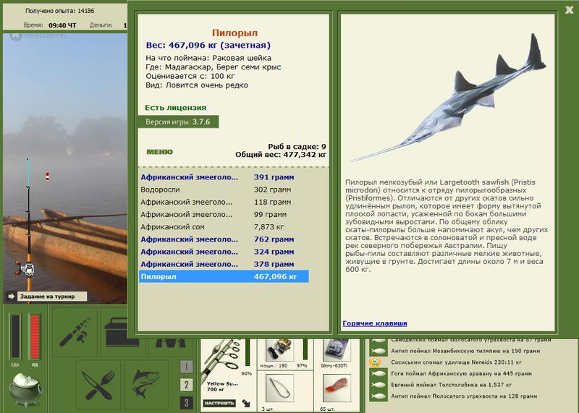Click the ЕДА hunger level bar
The height and width of the screenshot is (413, 579).
tap(15, 336)
